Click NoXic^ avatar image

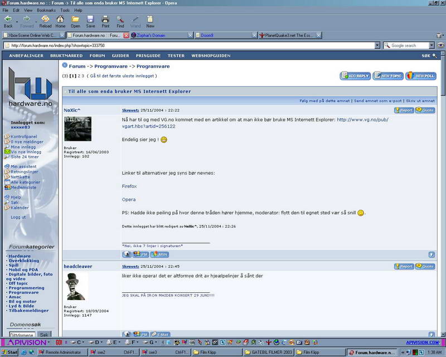coord(77,129)
